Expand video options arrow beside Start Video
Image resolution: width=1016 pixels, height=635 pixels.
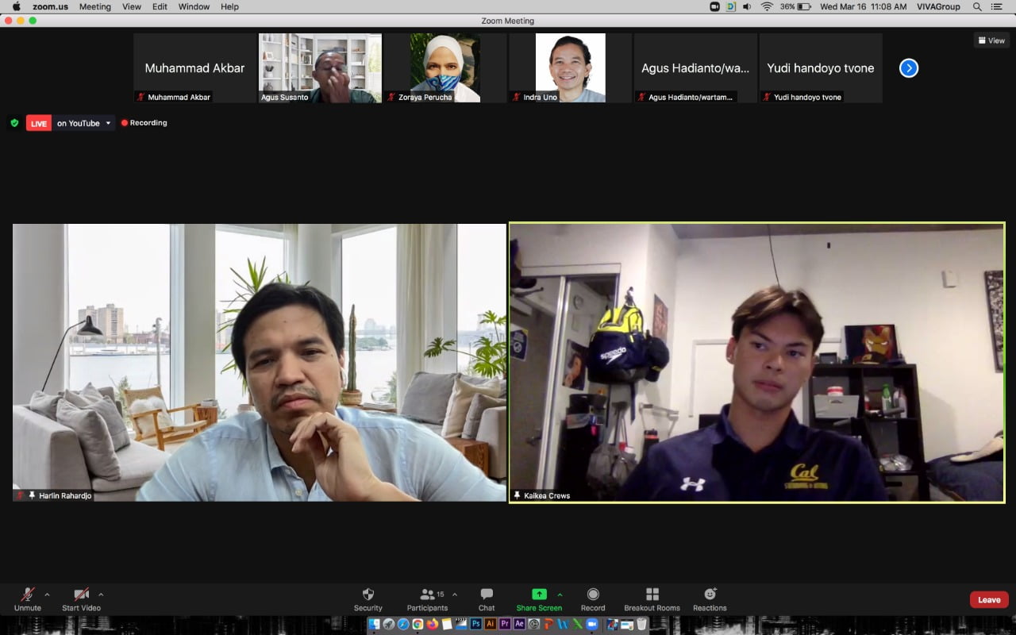click(101, 594)
